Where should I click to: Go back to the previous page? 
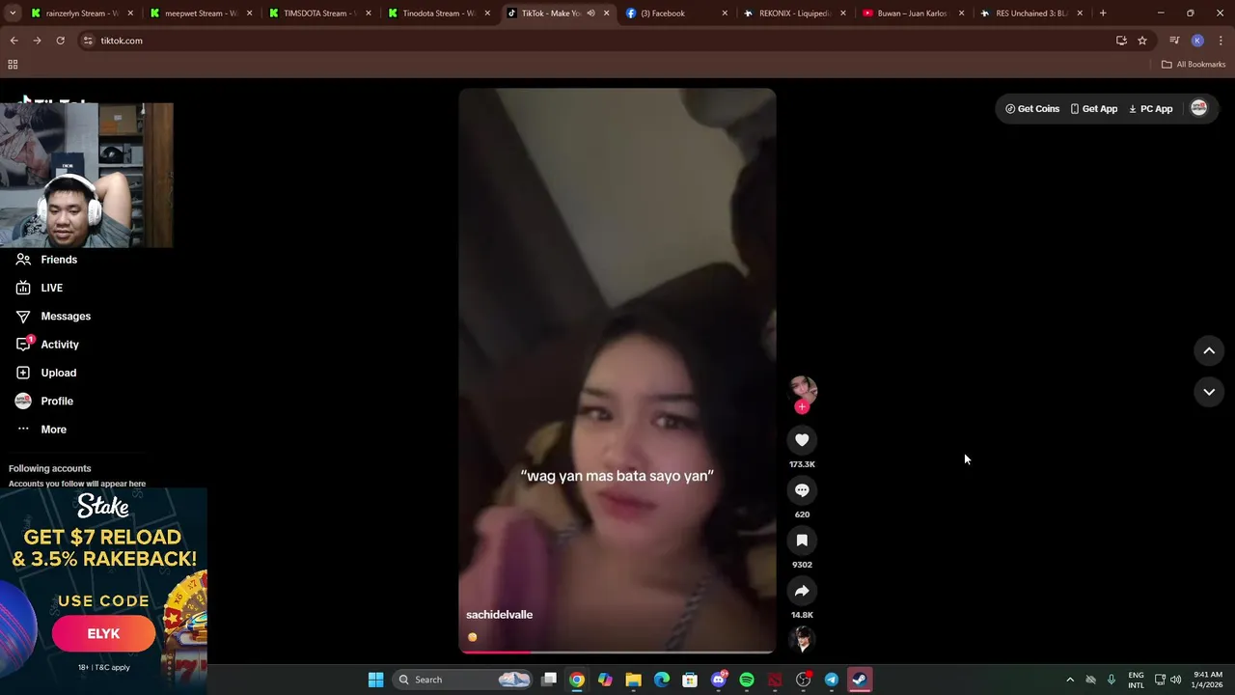pyautogui.click(x=14, y=41)
